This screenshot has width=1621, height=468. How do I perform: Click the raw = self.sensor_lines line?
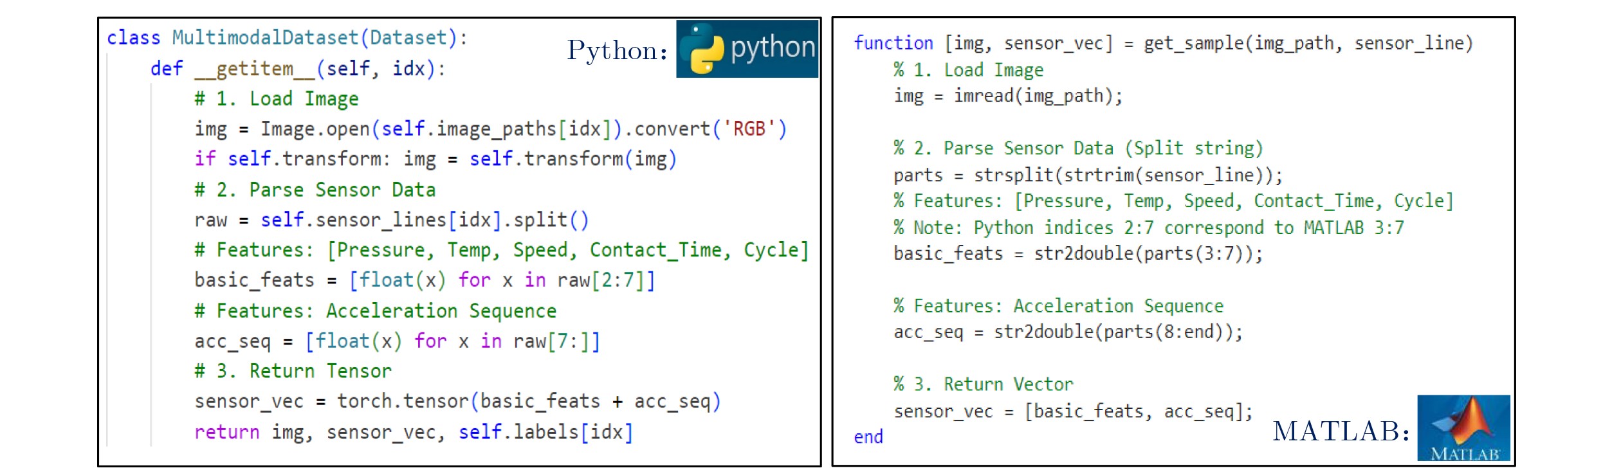tap(391, 220)
